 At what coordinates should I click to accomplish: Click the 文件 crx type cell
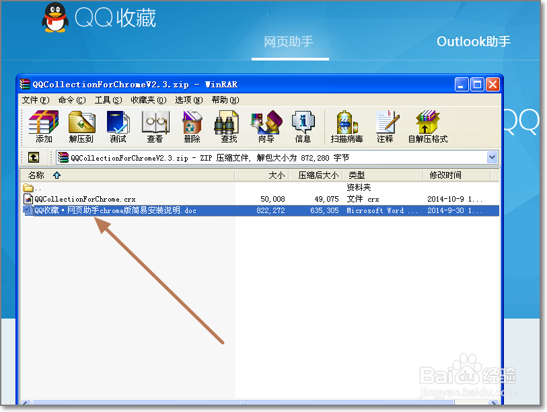[363, 199]
